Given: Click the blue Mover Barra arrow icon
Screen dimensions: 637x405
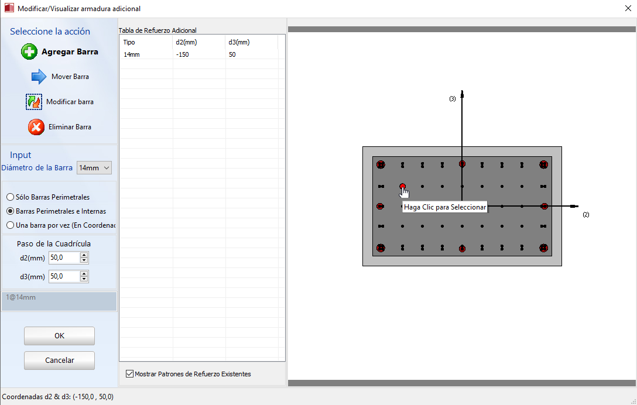Looking at the screenshot, I should [x=38, y=77].
